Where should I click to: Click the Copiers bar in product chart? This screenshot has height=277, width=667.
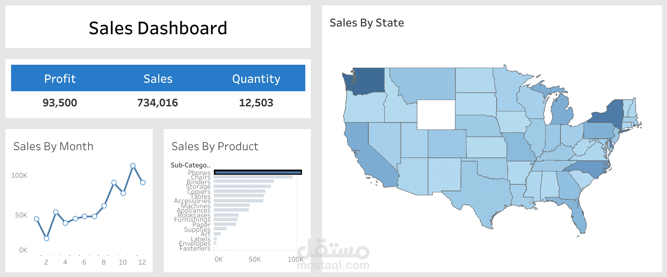239,191
